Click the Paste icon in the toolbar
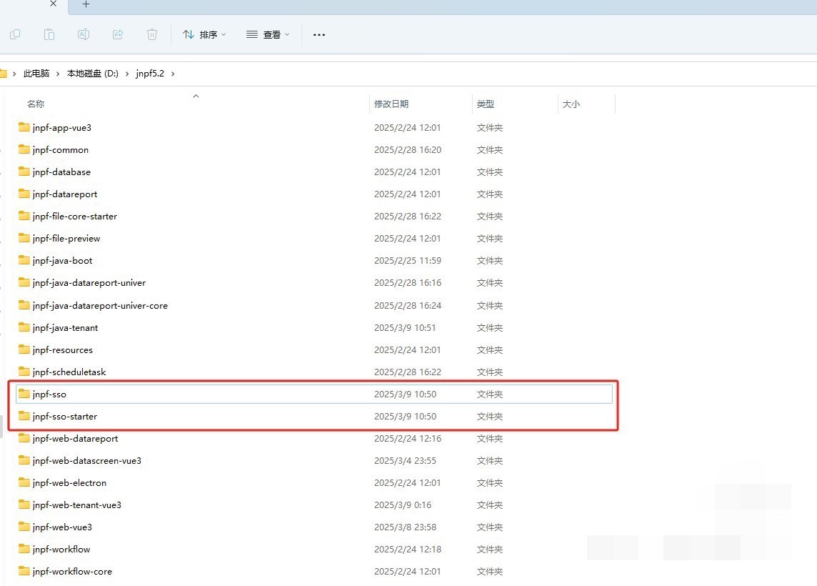This screenshot has height=586, width=817. coord(49,34)
